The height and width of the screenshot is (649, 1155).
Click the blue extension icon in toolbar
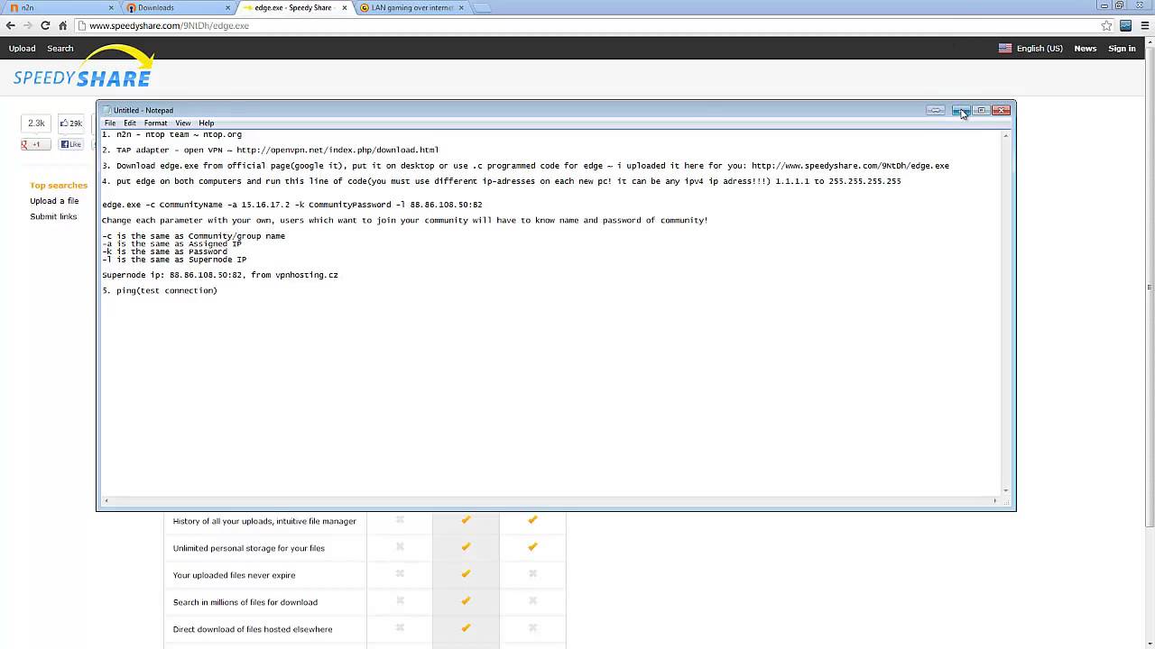coord(1125,25)
